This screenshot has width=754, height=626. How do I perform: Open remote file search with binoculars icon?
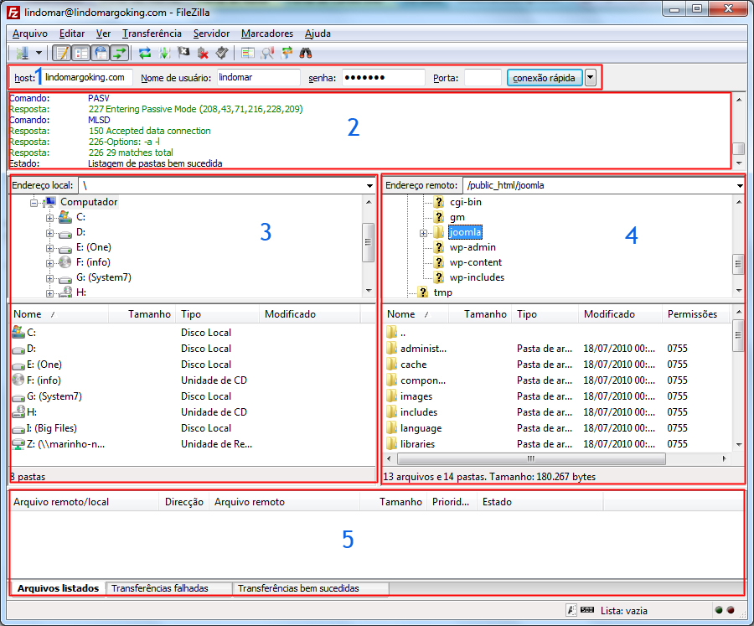306,53
